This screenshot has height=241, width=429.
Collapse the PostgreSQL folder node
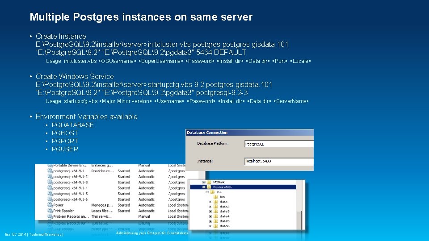click(204, 187)
